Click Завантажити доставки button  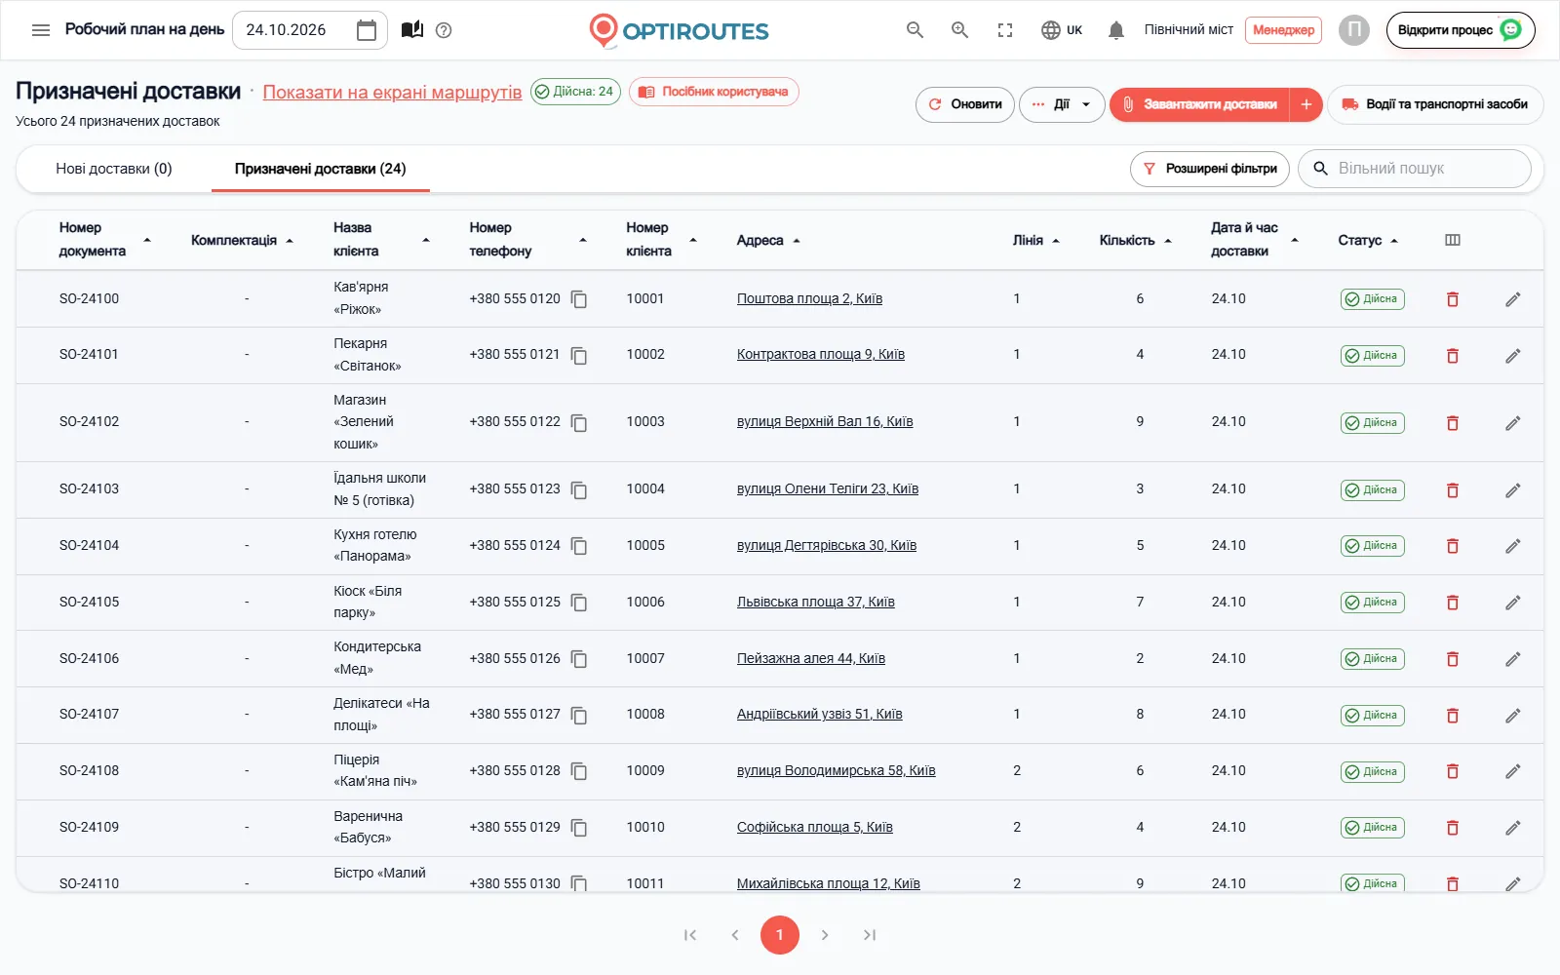[x=1199, y=104]
